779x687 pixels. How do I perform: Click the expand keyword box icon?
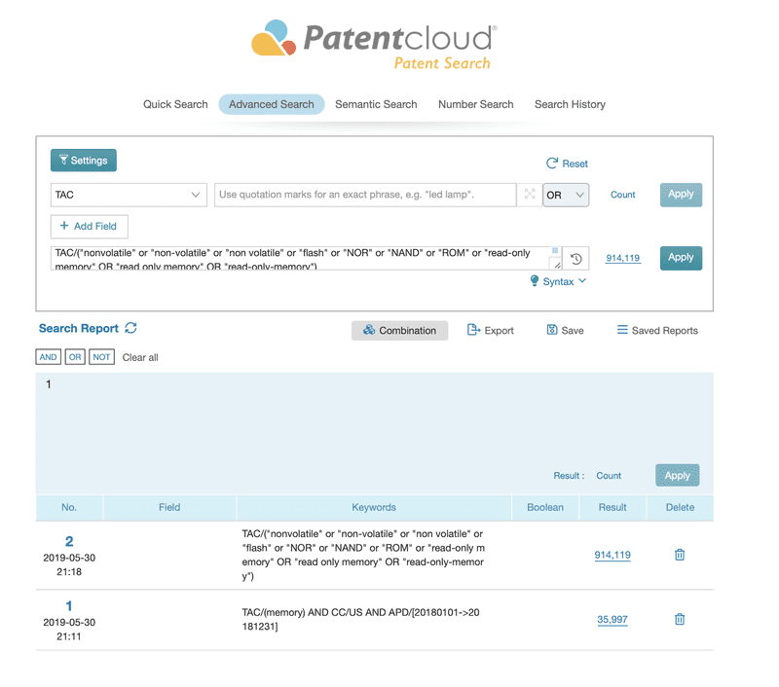[x=530, y=195]
